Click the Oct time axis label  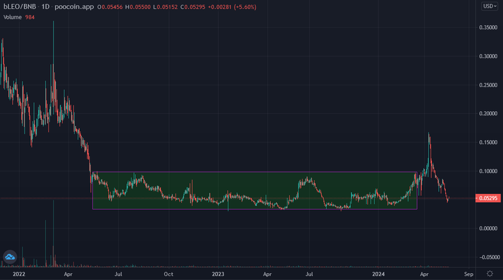[x=169, y=274]
